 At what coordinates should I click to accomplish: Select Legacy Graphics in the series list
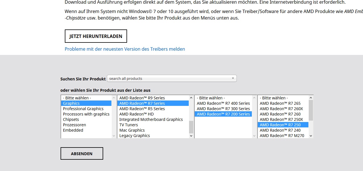pos(153,136)
